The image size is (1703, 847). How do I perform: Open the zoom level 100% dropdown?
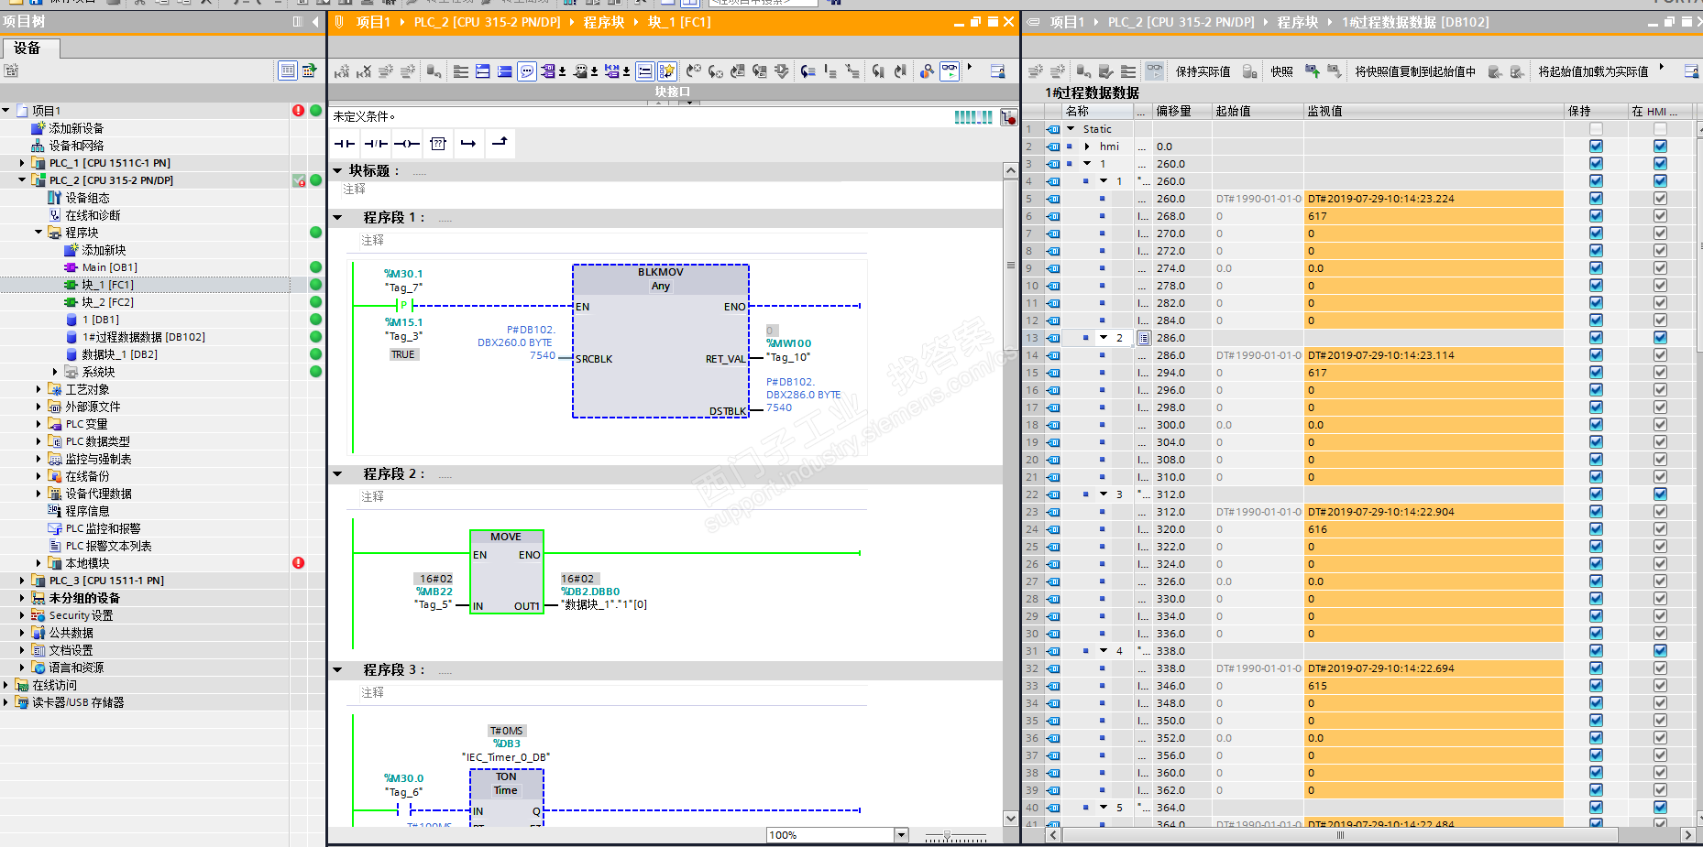point(901,835)
